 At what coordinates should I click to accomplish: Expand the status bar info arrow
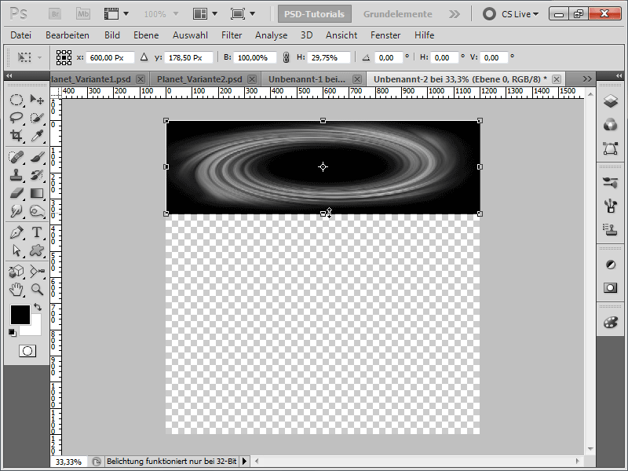[x=244, y=462]
